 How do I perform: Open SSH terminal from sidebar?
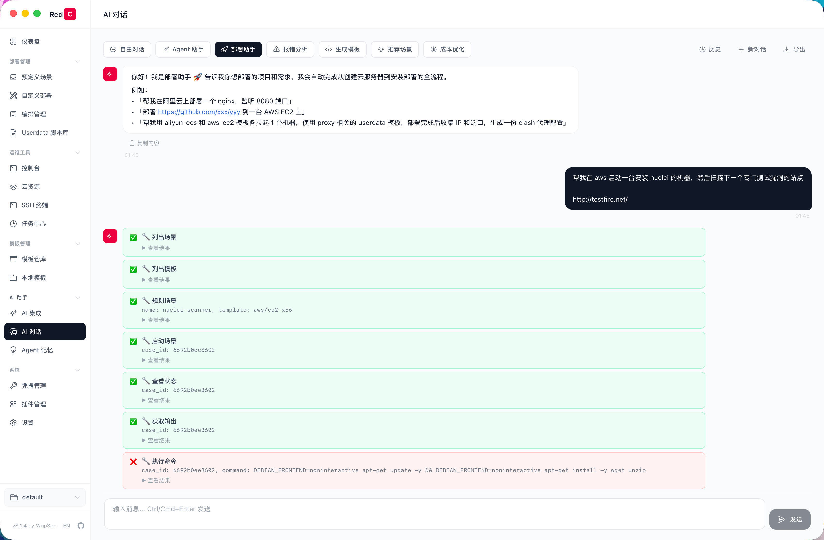(x=35, y=205)
